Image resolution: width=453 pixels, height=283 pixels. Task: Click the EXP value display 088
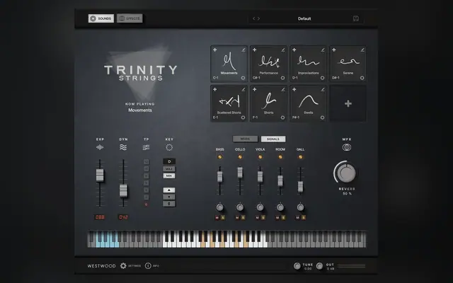pos(100,217)
